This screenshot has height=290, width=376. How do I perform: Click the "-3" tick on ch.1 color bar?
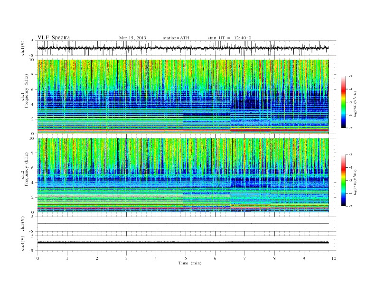350,76
